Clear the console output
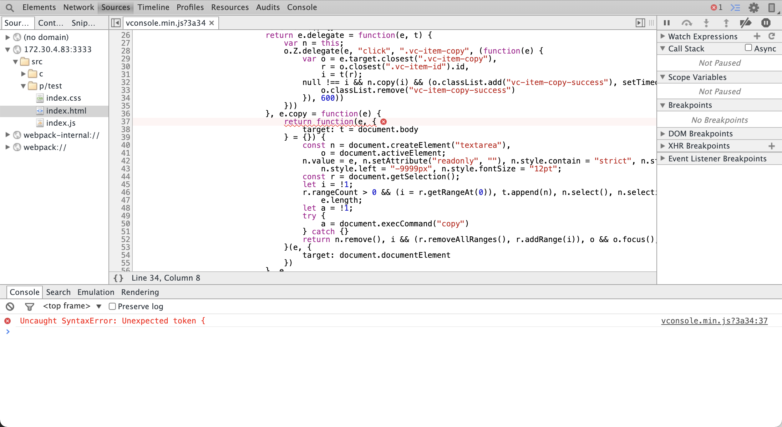782x427 pixels. pyautogui.click(x=10, y=306)
